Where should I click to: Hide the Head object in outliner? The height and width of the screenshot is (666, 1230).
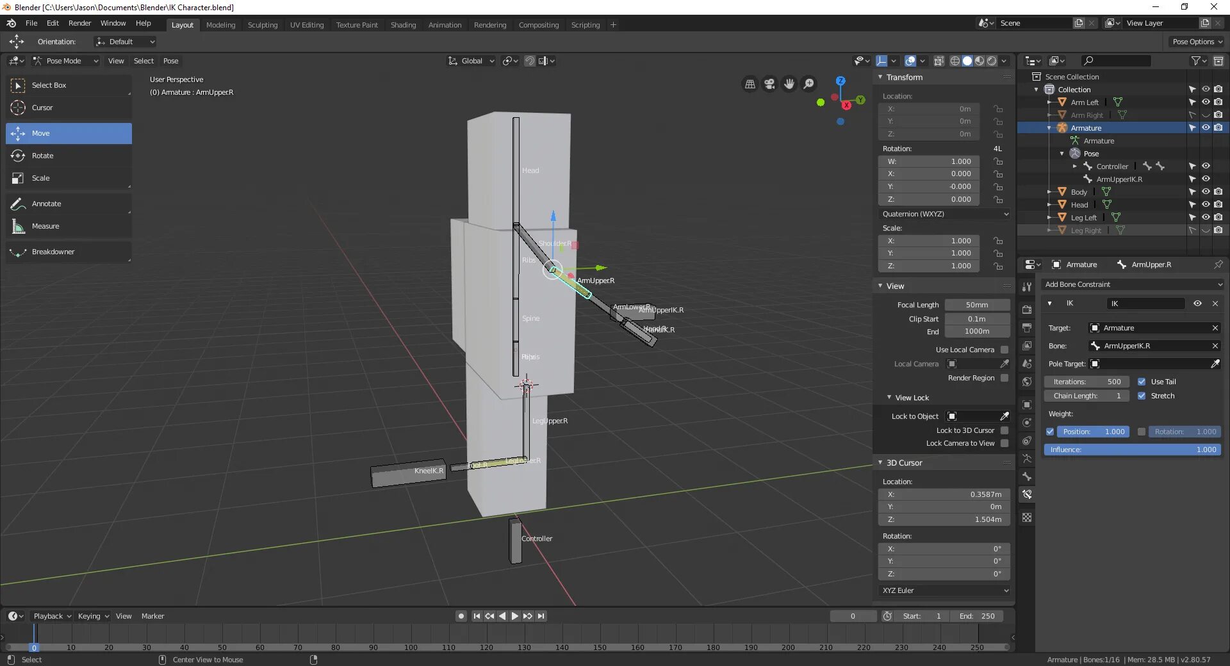[1206, 205]
